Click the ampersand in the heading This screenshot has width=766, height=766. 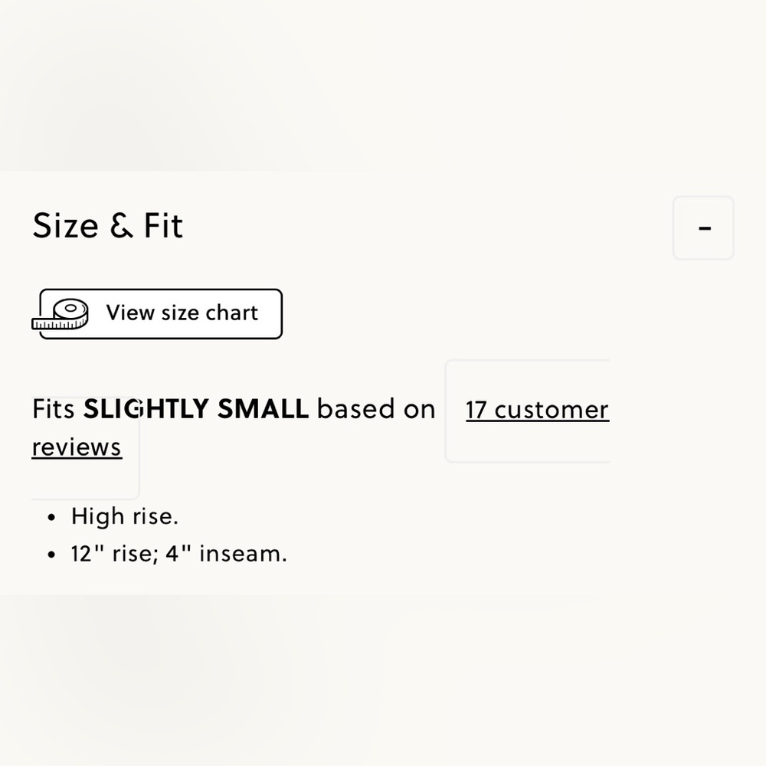120,227
